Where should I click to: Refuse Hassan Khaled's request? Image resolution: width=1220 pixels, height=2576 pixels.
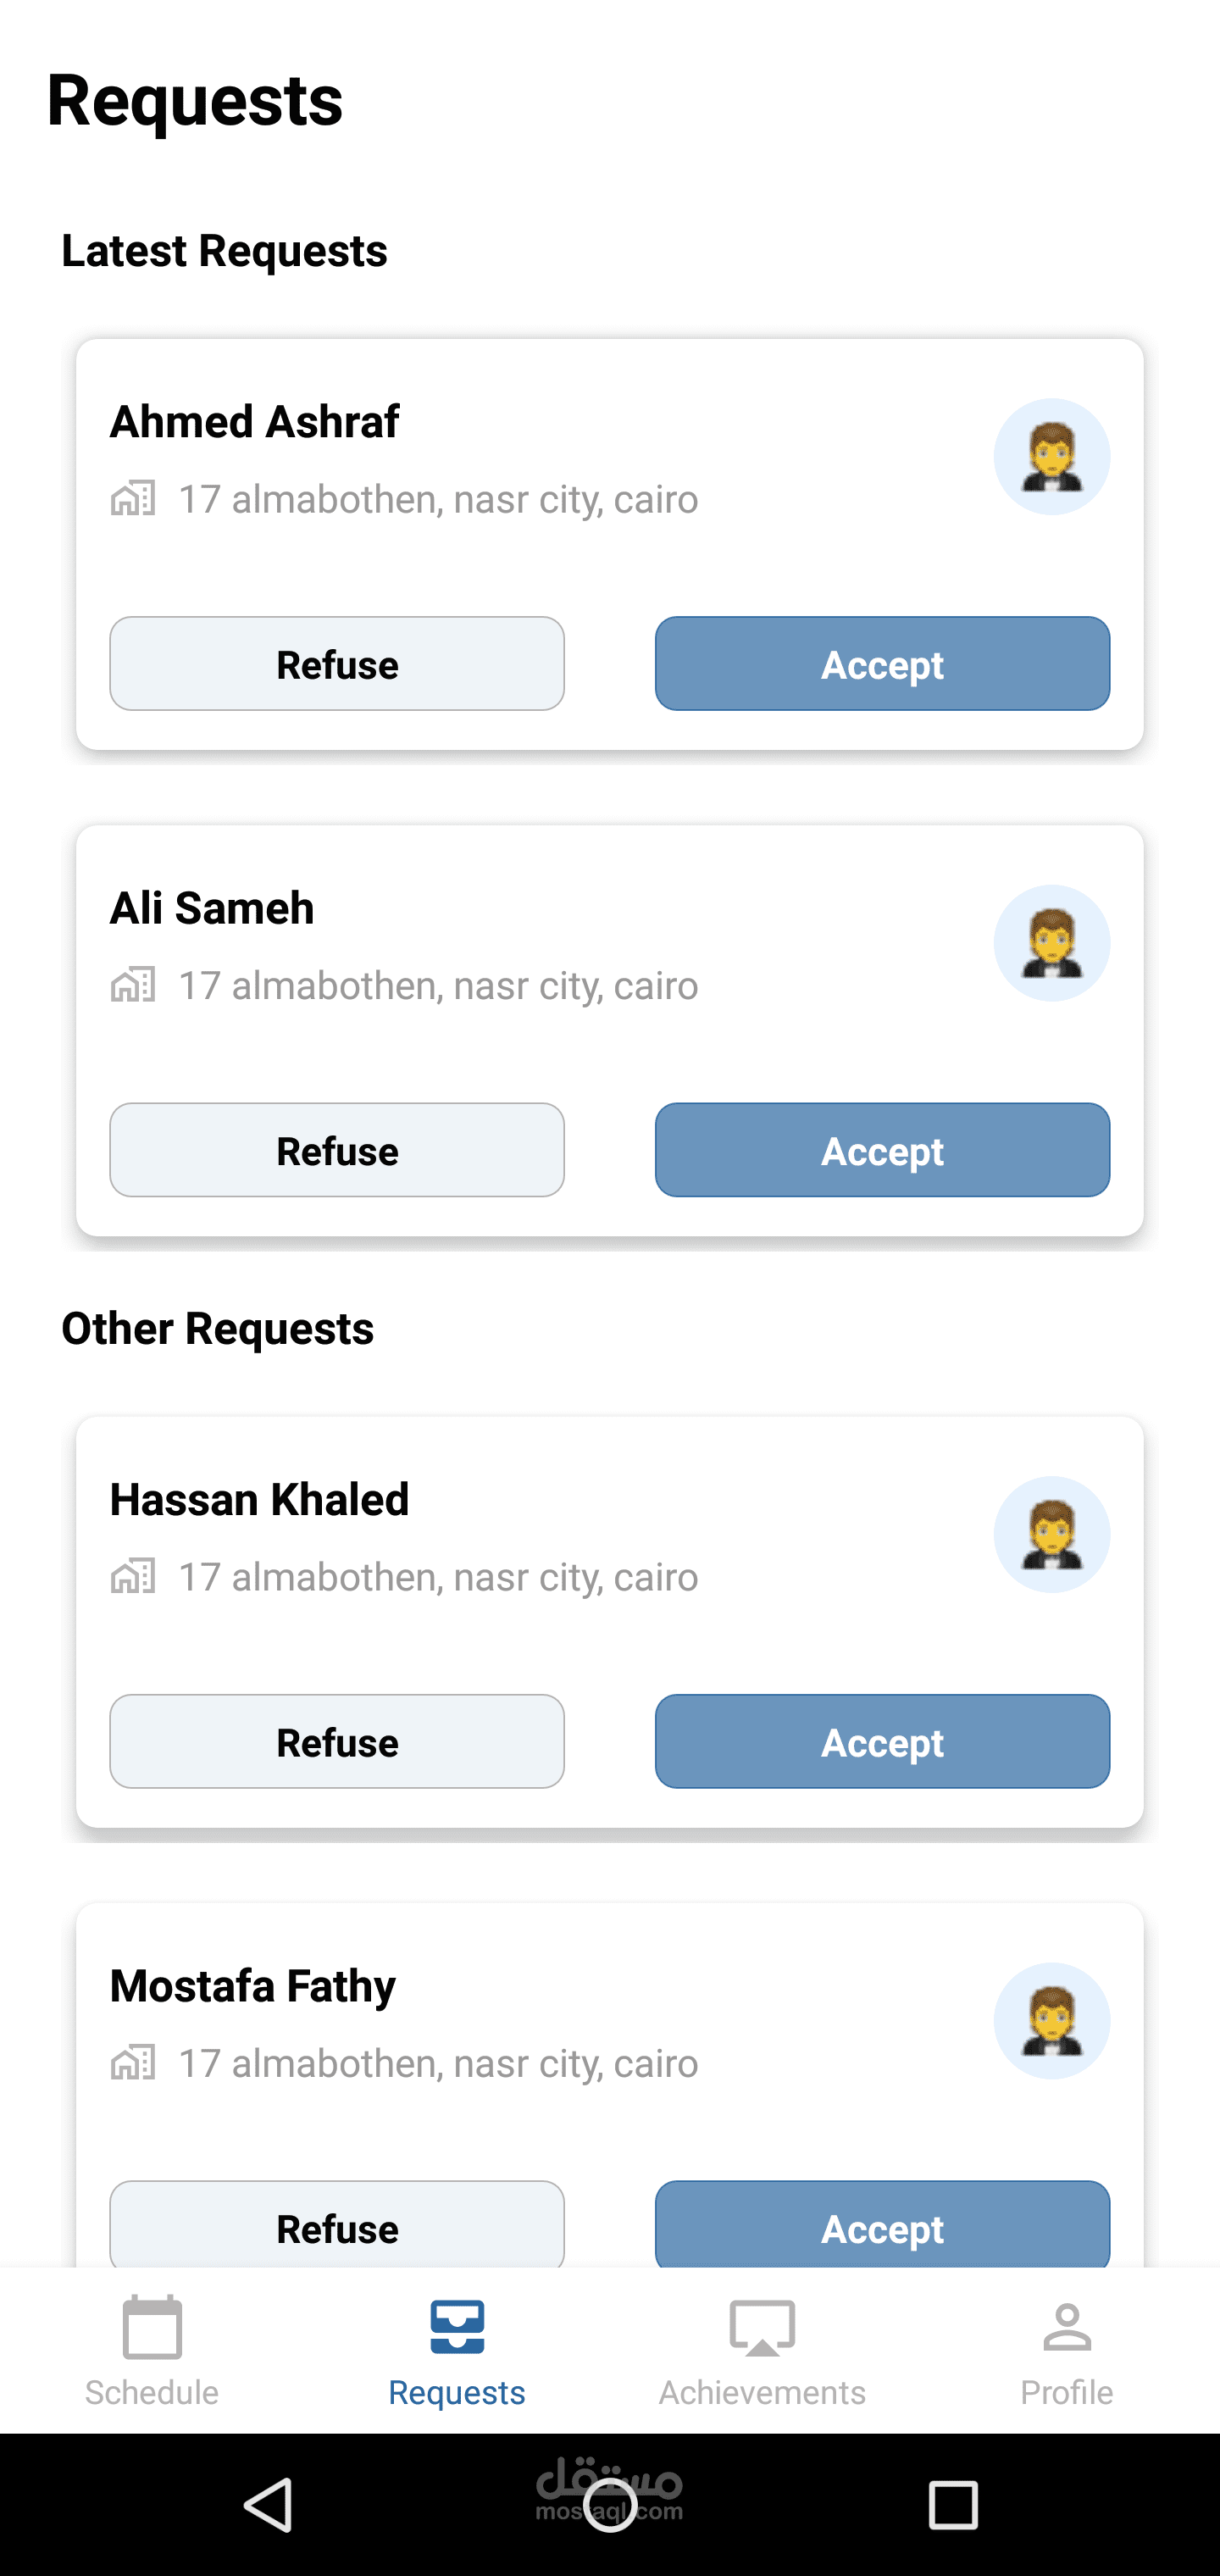337,1741
